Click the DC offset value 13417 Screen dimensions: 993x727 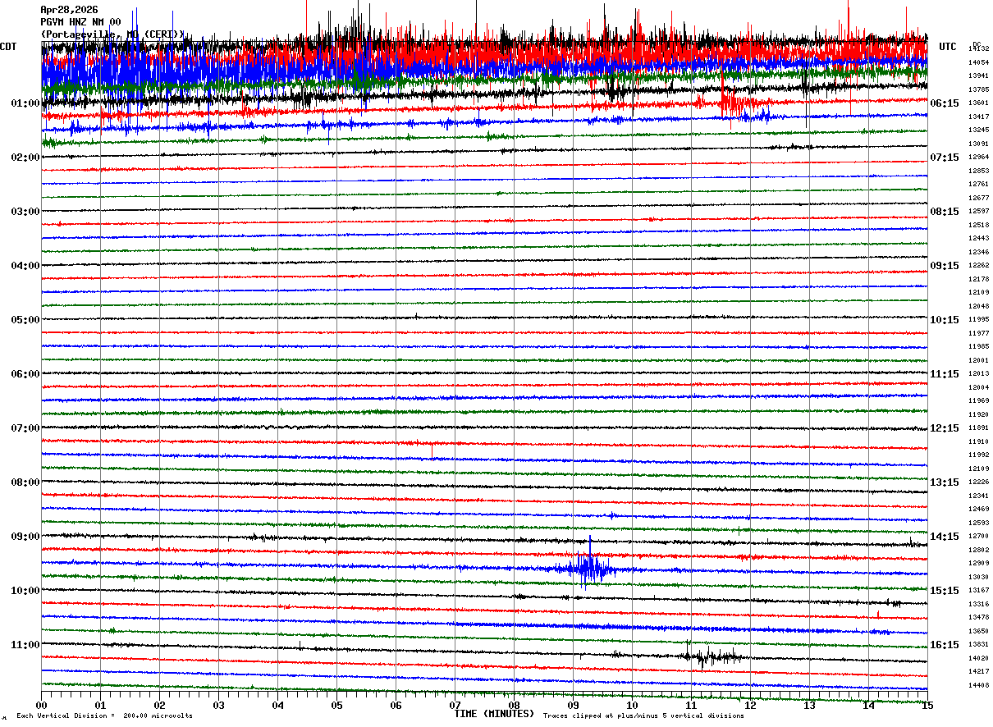tap(978, 117)
